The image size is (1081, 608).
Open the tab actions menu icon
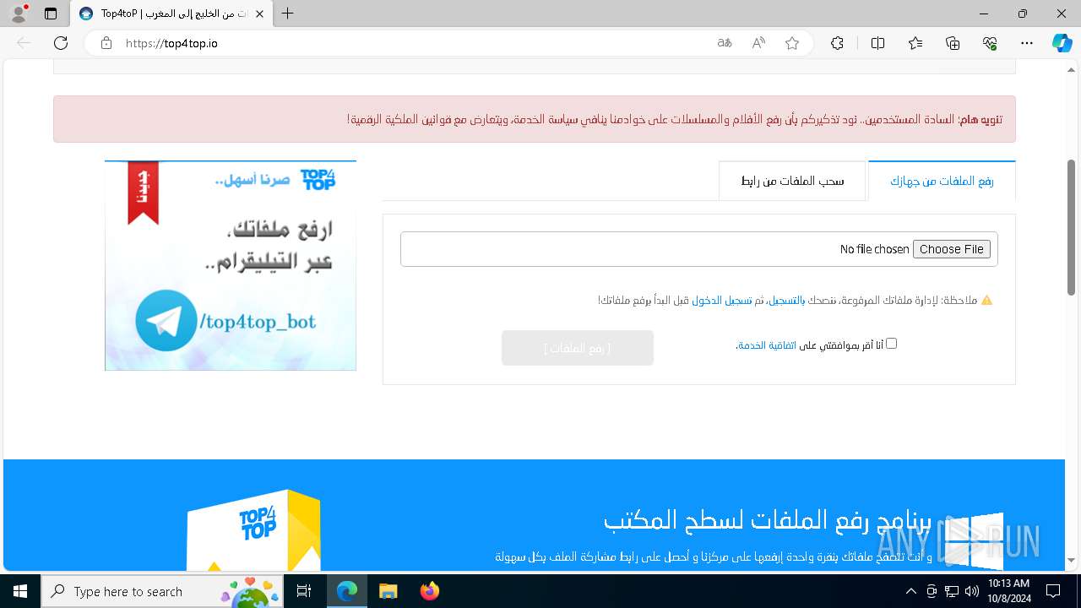click(51, 14)
